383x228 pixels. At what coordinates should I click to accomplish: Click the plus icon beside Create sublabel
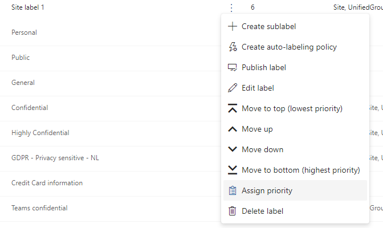click(232, 26)
